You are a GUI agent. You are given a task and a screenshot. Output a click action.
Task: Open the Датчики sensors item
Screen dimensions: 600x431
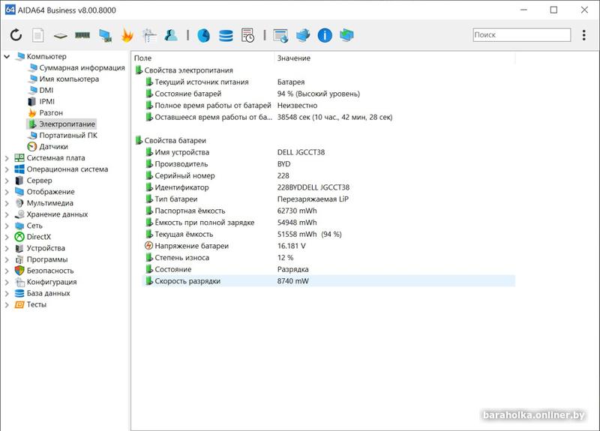53,146
